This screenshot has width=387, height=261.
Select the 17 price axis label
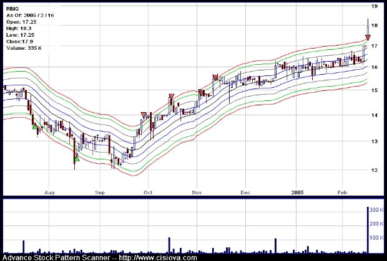tap(375, 46)
